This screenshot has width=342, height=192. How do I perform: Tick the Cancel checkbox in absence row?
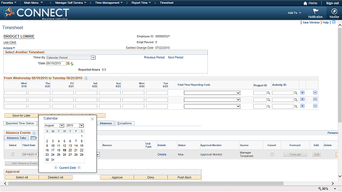(272, 154)
